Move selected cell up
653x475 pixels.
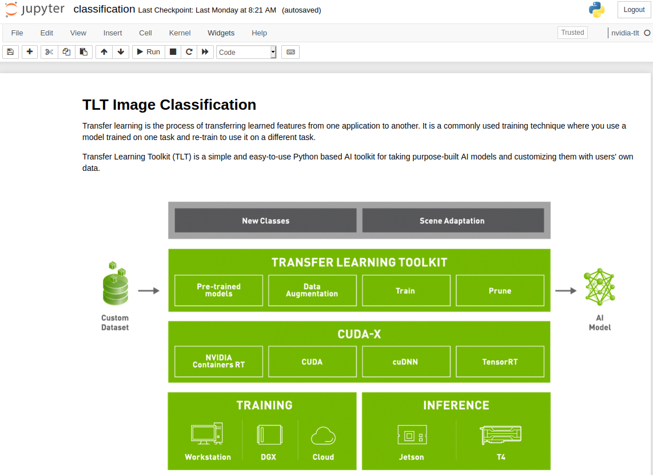104,52
